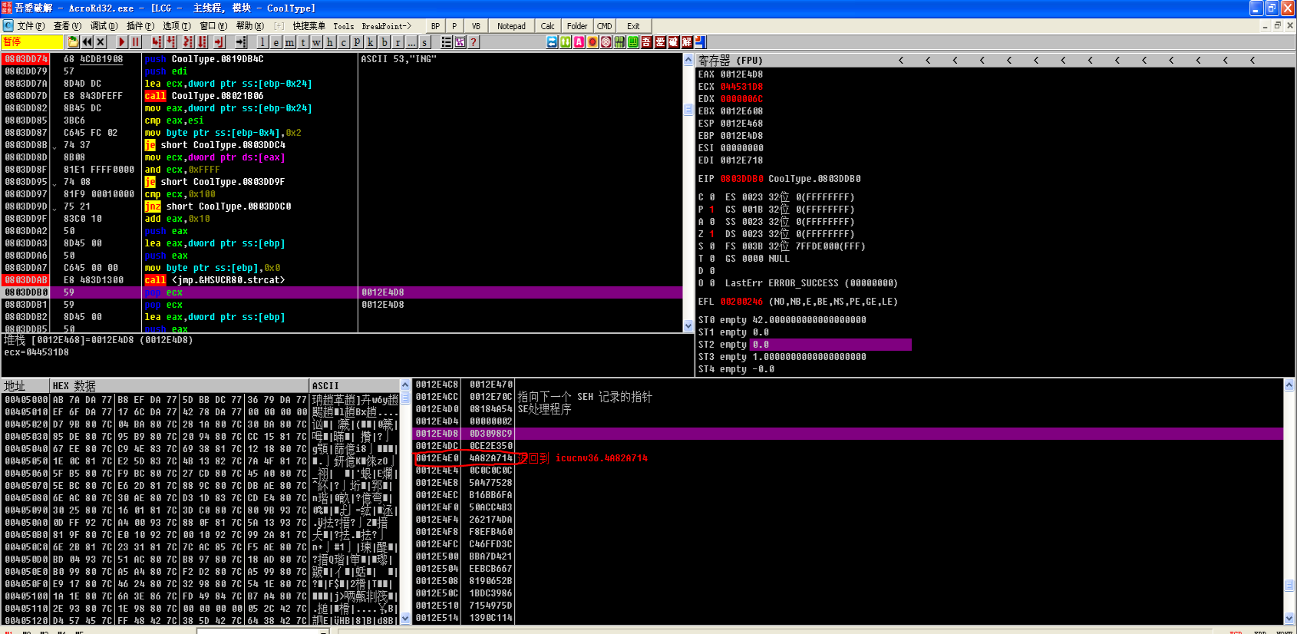Image resolution: width=1297 pixels, height=634 pixels.
Task: Click the red '吾' icon
Action: pos(646,42)
